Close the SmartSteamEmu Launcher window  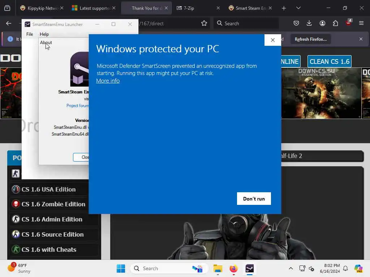(x=130, y=24)
